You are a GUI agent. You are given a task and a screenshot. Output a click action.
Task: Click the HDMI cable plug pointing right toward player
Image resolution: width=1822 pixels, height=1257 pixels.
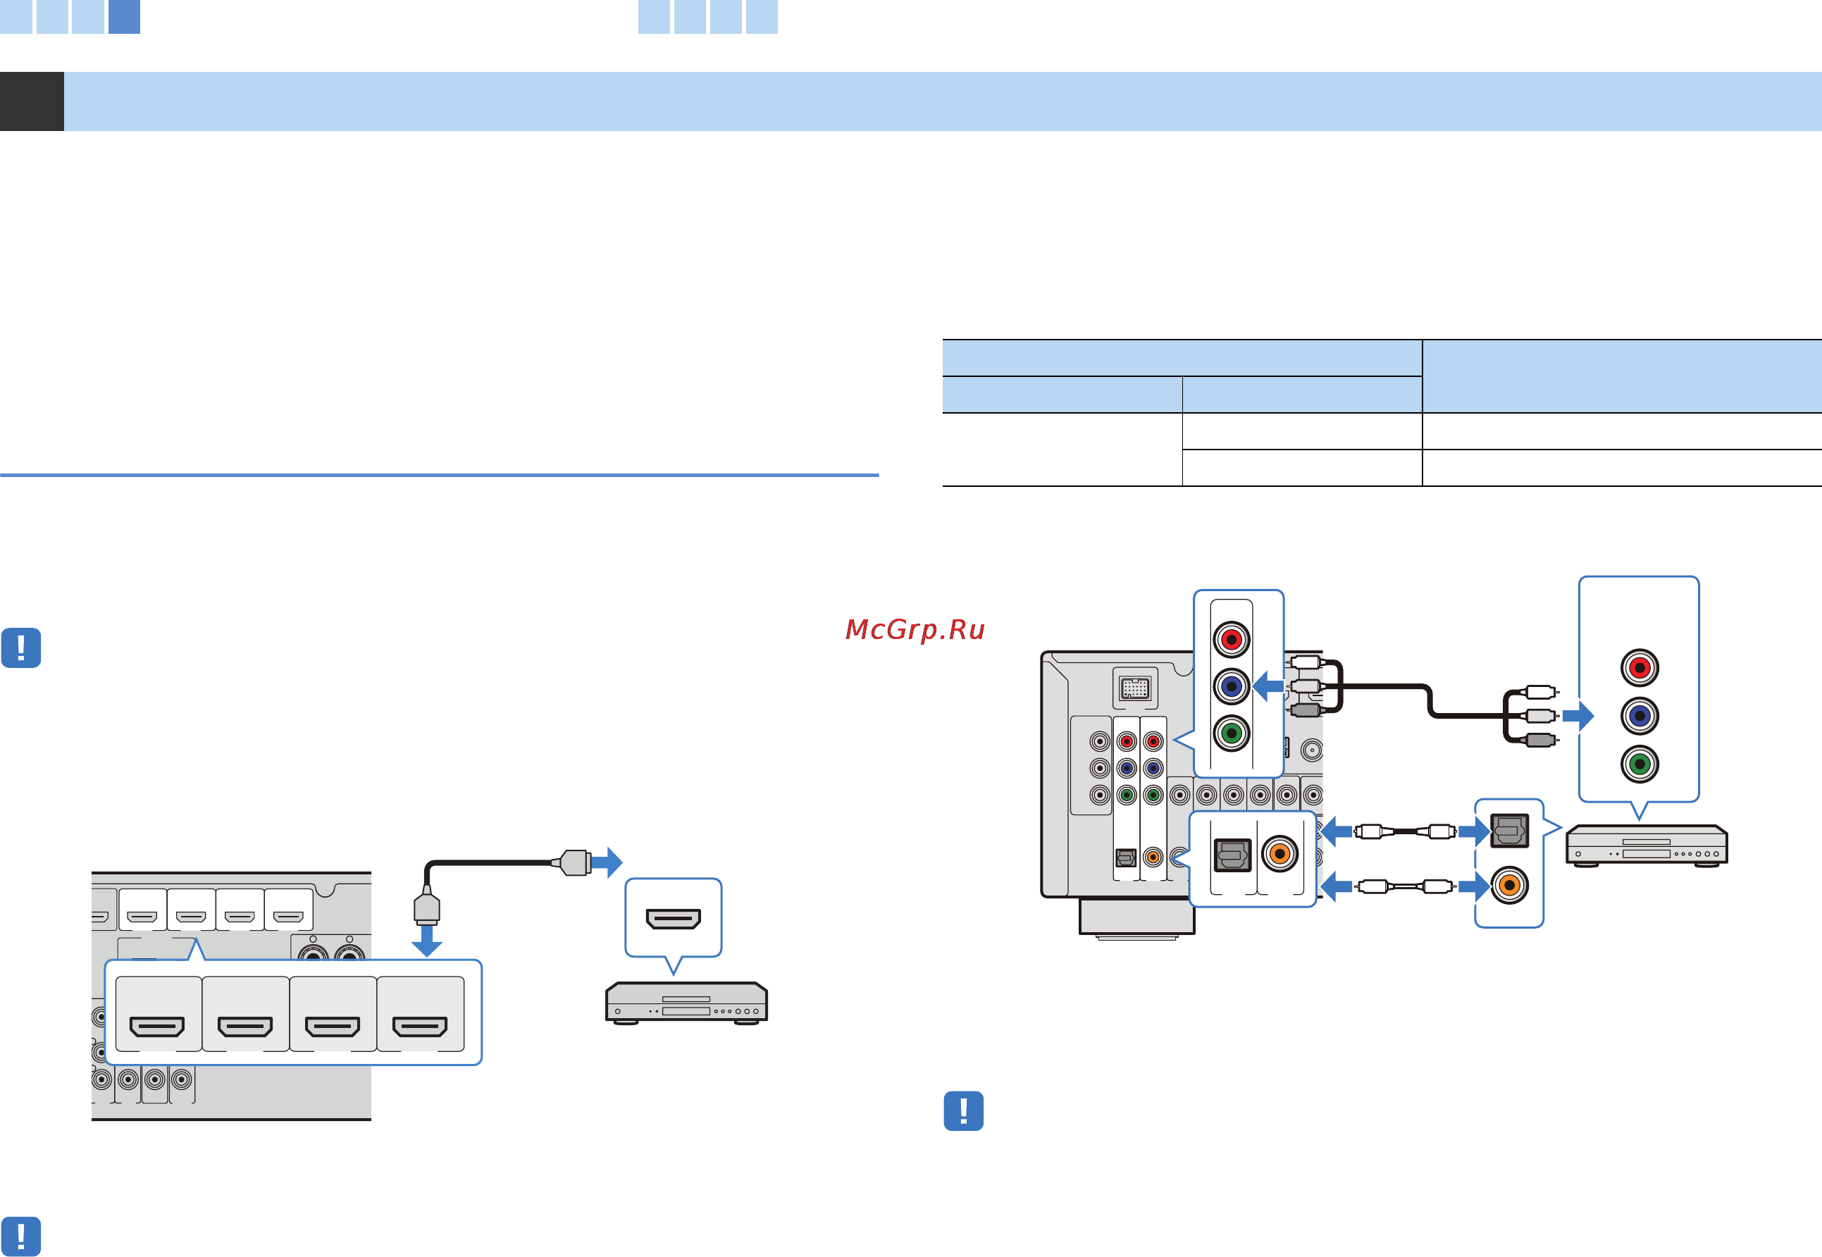[x=571, y=862]
